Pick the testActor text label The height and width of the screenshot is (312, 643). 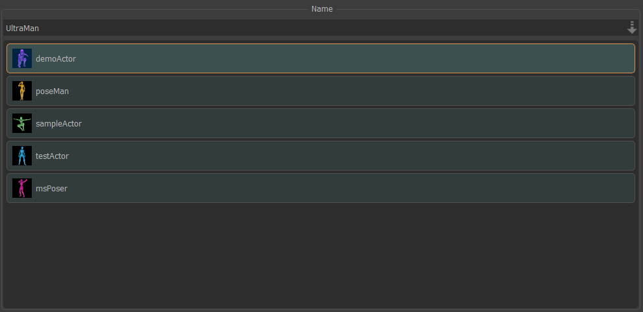click(52, 156)
